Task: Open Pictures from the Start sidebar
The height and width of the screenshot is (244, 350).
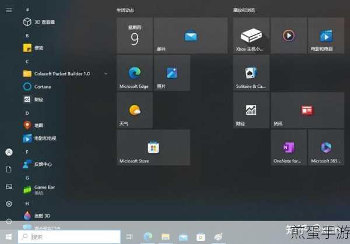Action: 9,186
